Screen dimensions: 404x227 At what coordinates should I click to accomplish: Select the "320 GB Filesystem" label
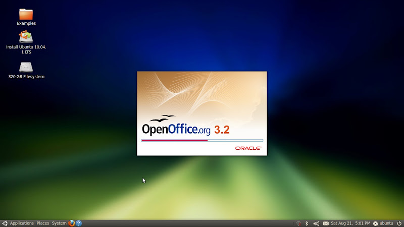click(26, 77)
